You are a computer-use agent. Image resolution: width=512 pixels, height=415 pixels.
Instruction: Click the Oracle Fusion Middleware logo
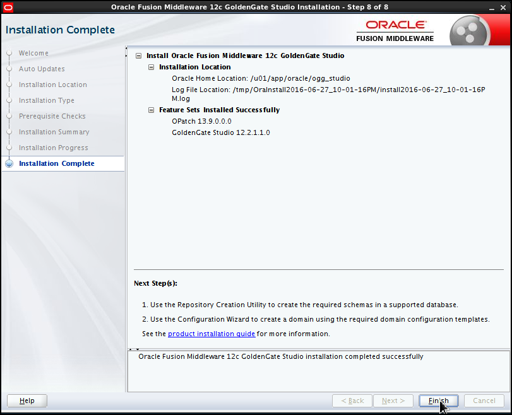pos(395,28)
